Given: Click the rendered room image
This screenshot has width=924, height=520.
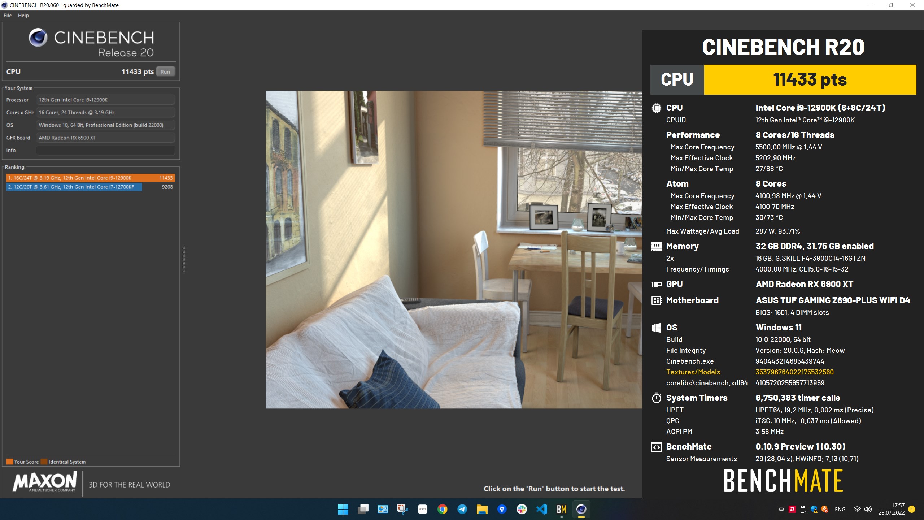Looking at the screenshot, I should tap(454, 250).
